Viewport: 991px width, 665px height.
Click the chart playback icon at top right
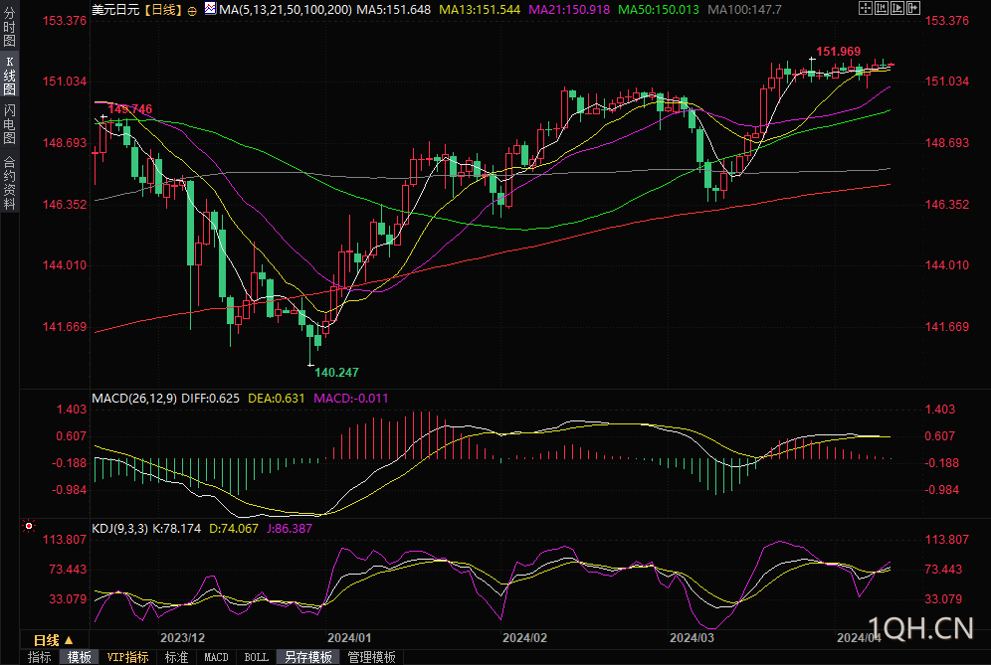point(897,8)
